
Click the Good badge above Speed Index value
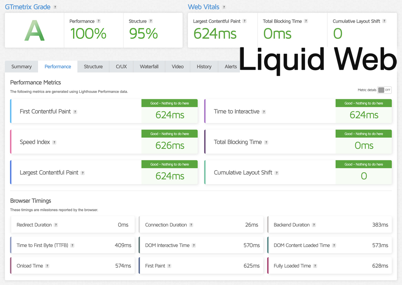tap(170, 134)
